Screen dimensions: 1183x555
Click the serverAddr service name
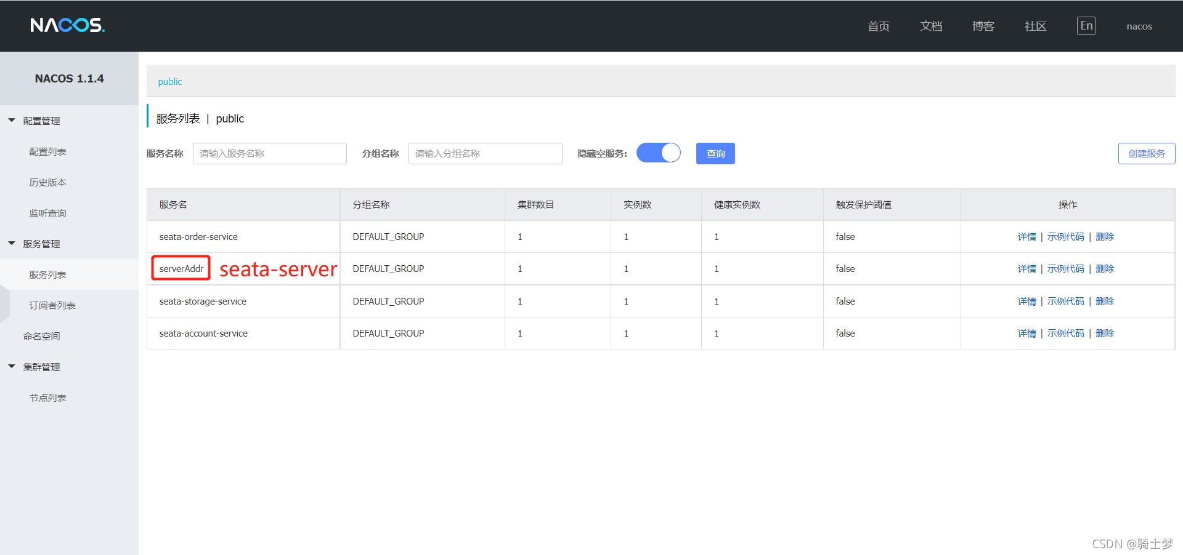(181, 269)
